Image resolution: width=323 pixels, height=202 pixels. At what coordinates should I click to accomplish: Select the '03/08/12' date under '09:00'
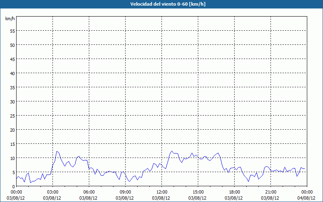tap(125, 198)
